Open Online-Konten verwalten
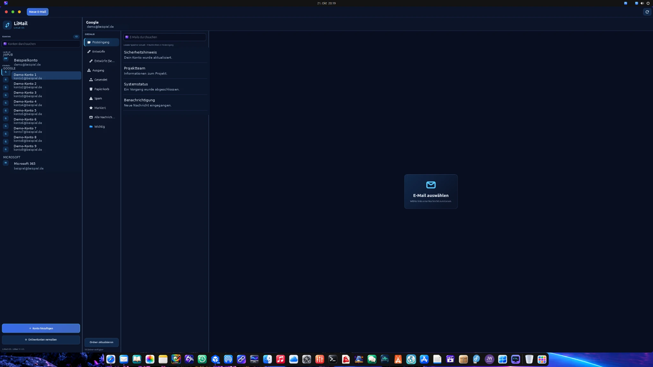 [x=41, y=340]
